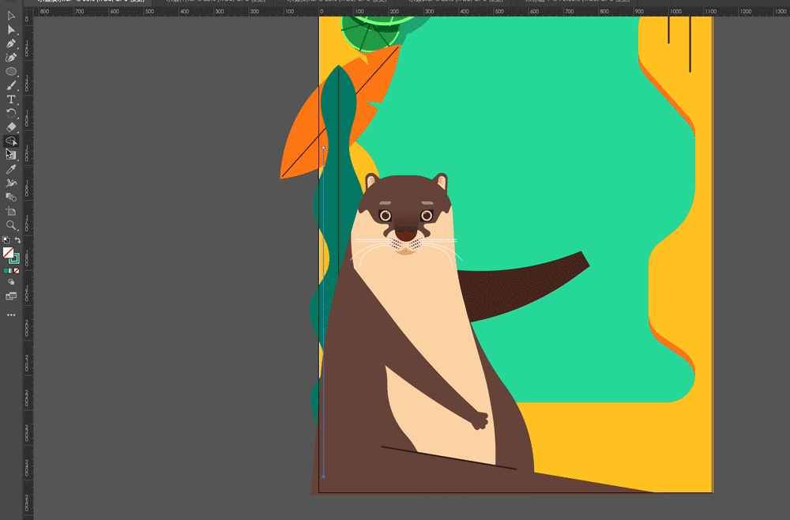
Task: Click the lower anchor point on the selected vertical path
Action: (323, 477)
